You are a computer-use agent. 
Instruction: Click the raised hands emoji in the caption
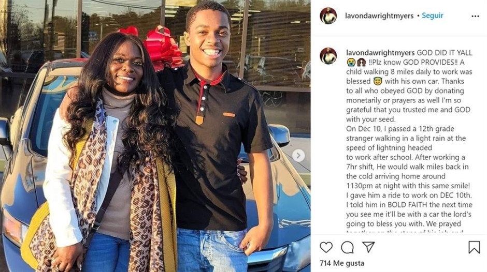(x=361, y=63)
